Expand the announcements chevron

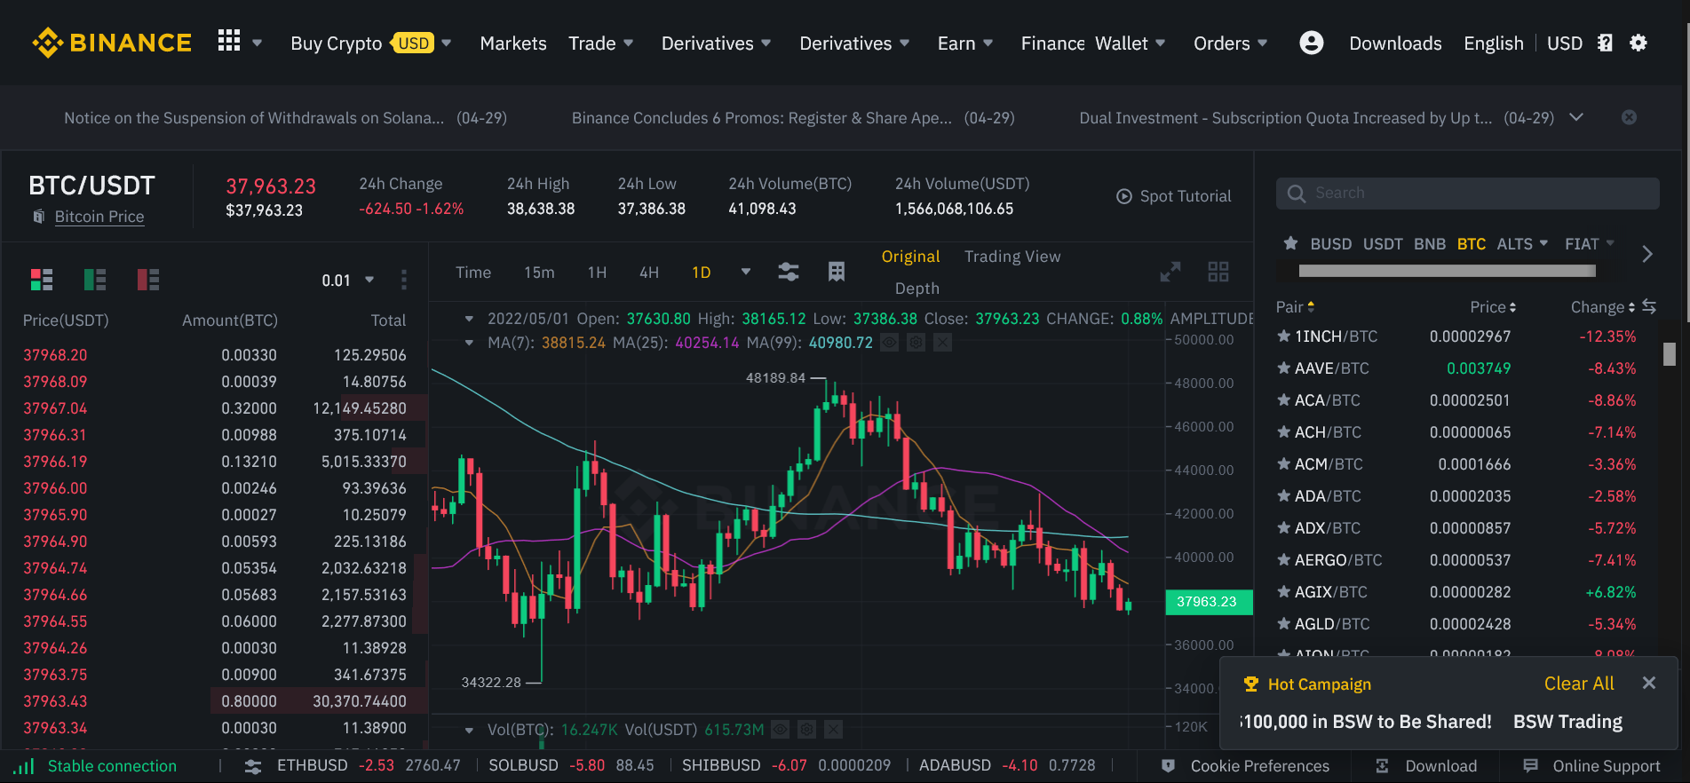click(x=1576, y=117)
